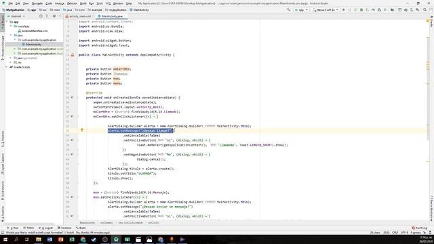The height and width of the screenshot is (244, 434).
Task: Open the Refactor menu
Action: coord(73,3)
